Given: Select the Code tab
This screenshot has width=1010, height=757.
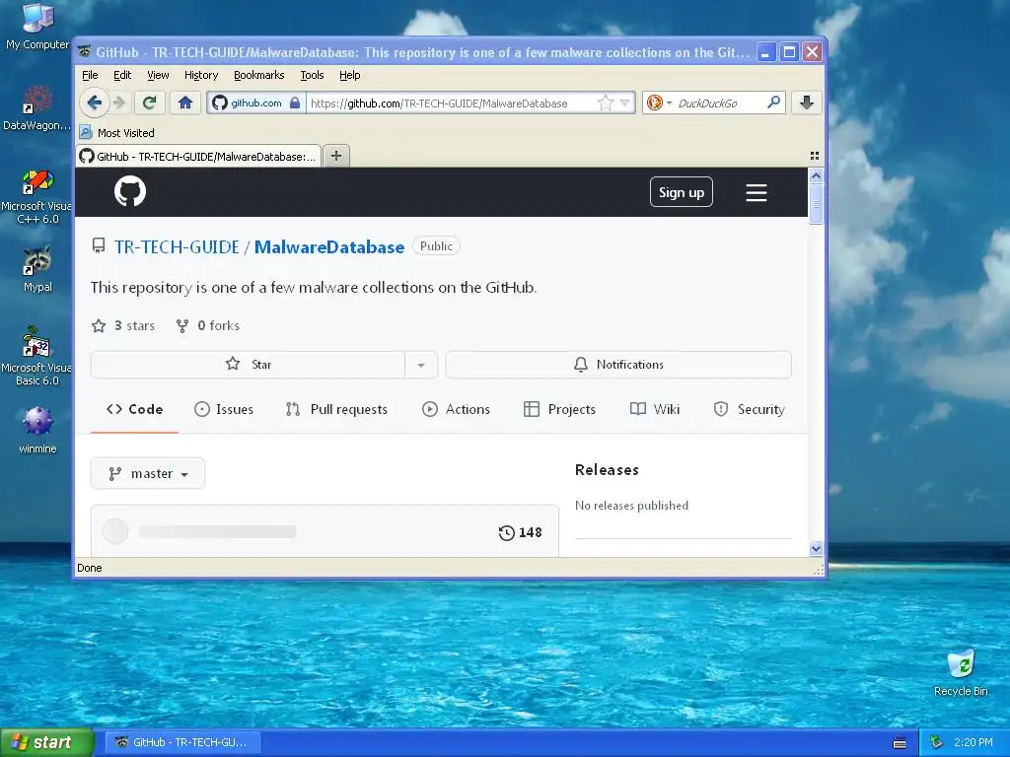Looking at the screenshot, I should tap(134, 409).
